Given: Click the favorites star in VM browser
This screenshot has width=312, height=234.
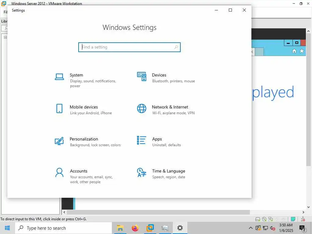Looking at the screenshot, I should [302, 51].
